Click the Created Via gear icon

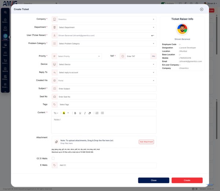click(54, 81)
